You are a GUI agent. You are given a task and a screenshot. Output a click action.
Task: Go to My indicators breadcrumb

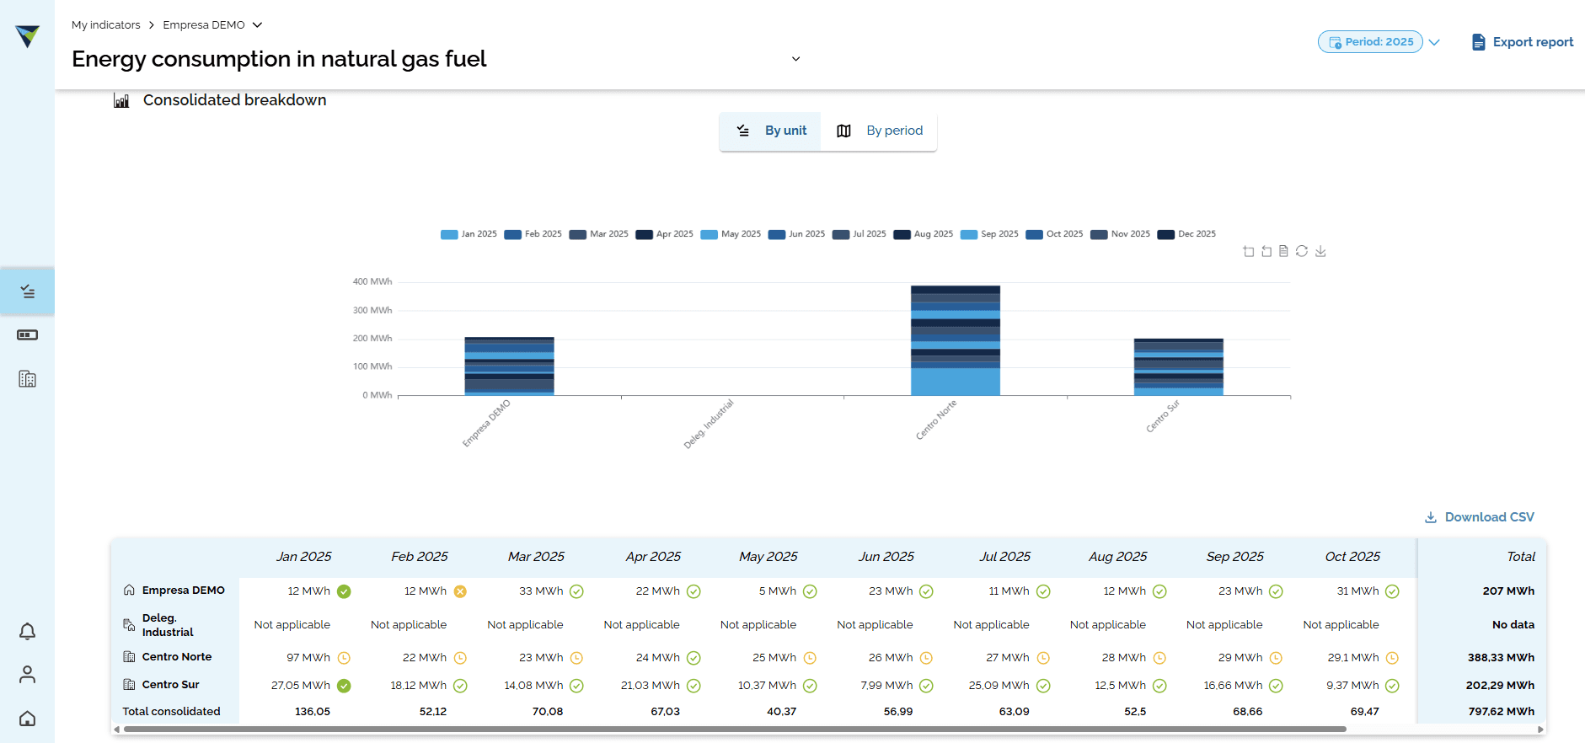tap(106, 25)
